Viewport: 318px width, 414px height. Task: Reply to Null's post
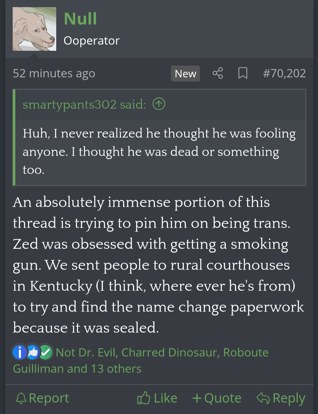pos(281,398)
